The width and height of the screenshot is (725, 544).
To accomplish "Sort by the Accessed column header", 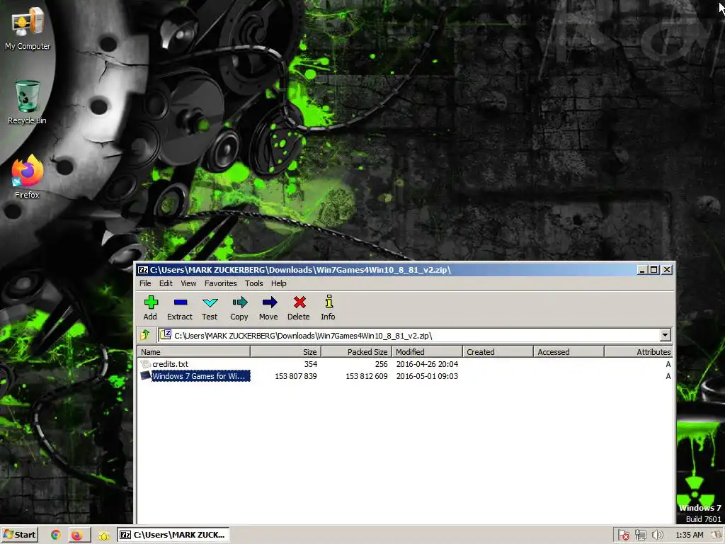I will coord(569,351).
